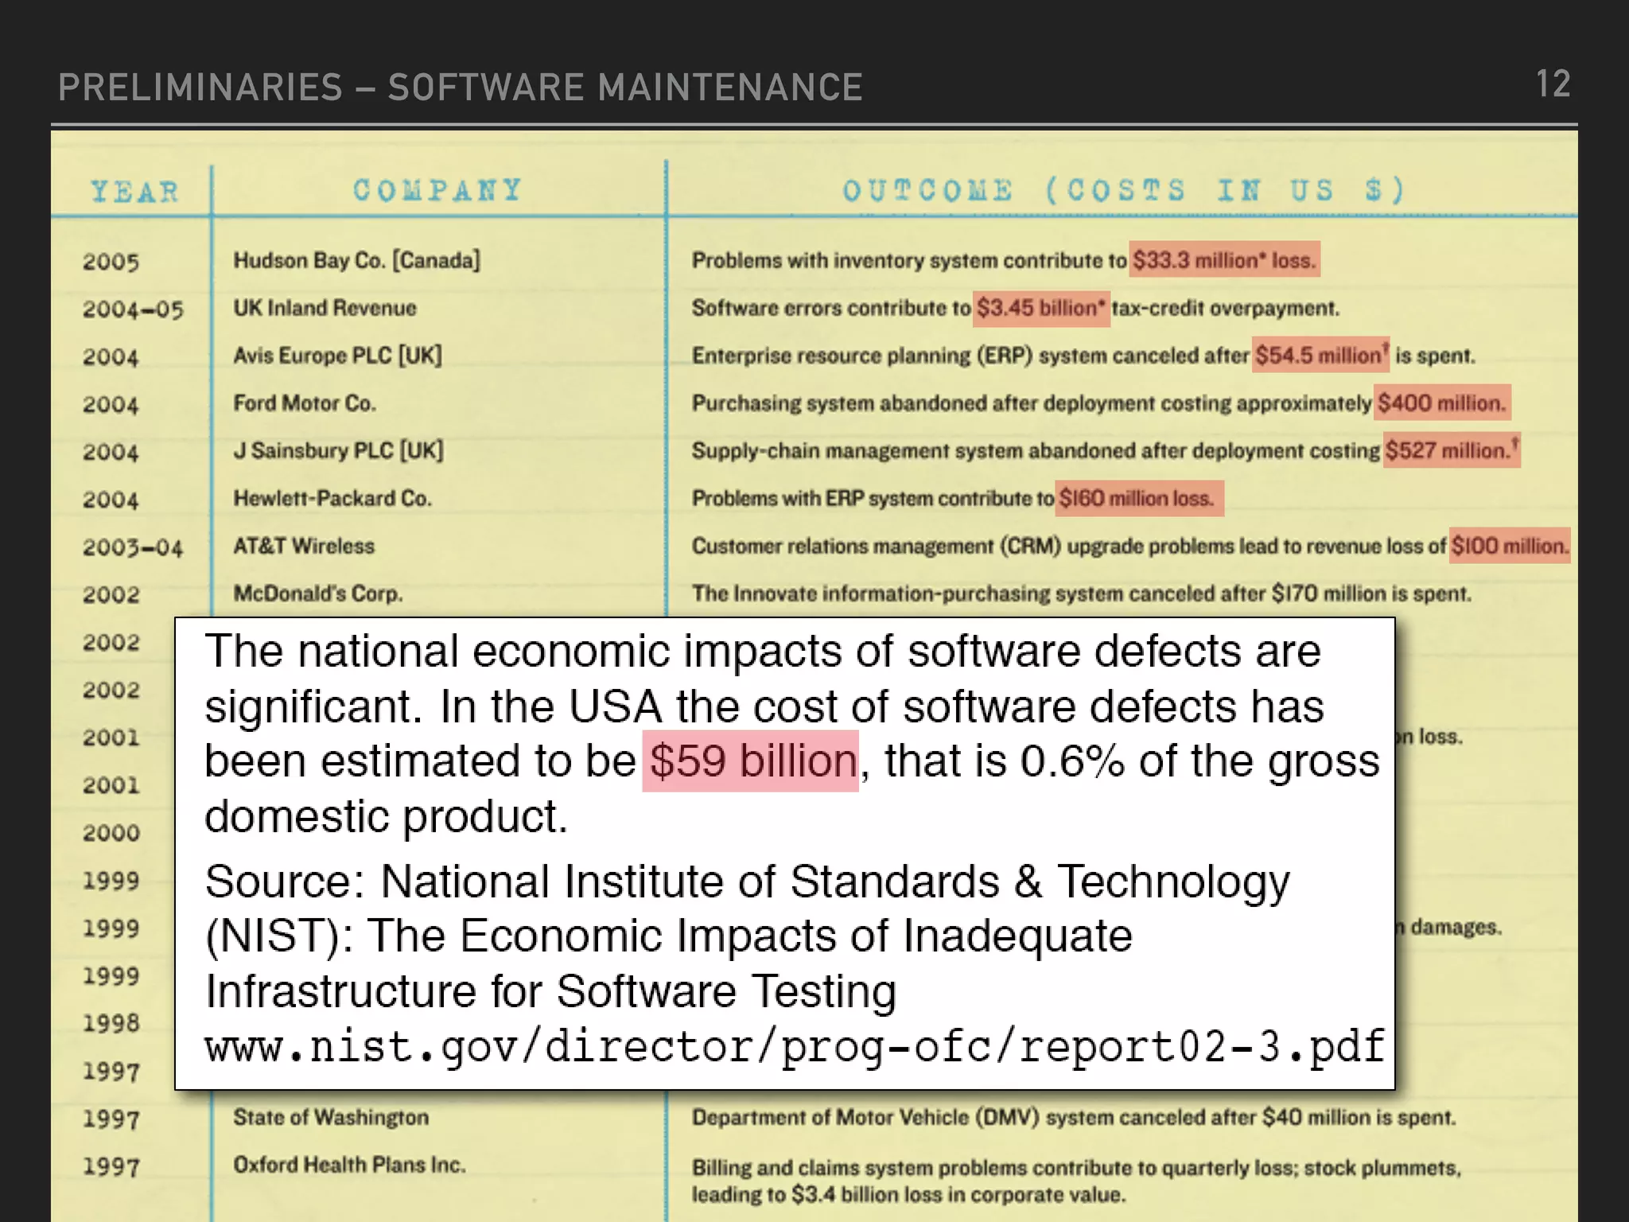The width and height of the screenshot is (1629, 1222).
Task: Select the 'UK Inland Revenue' company entry
Action: (x=325, y=308)
